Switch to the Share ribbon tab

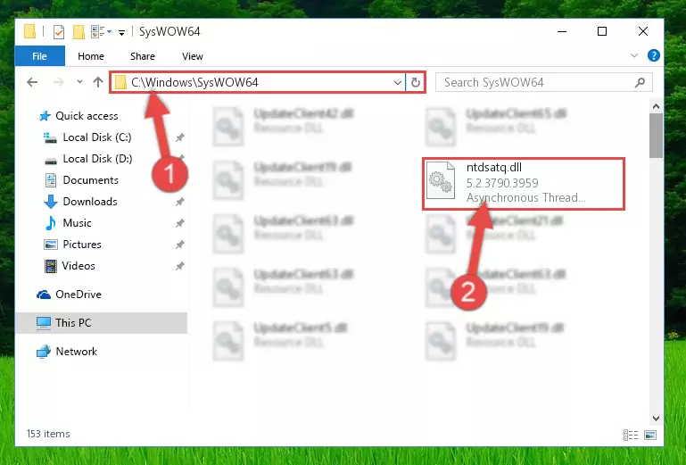(143, 56)
